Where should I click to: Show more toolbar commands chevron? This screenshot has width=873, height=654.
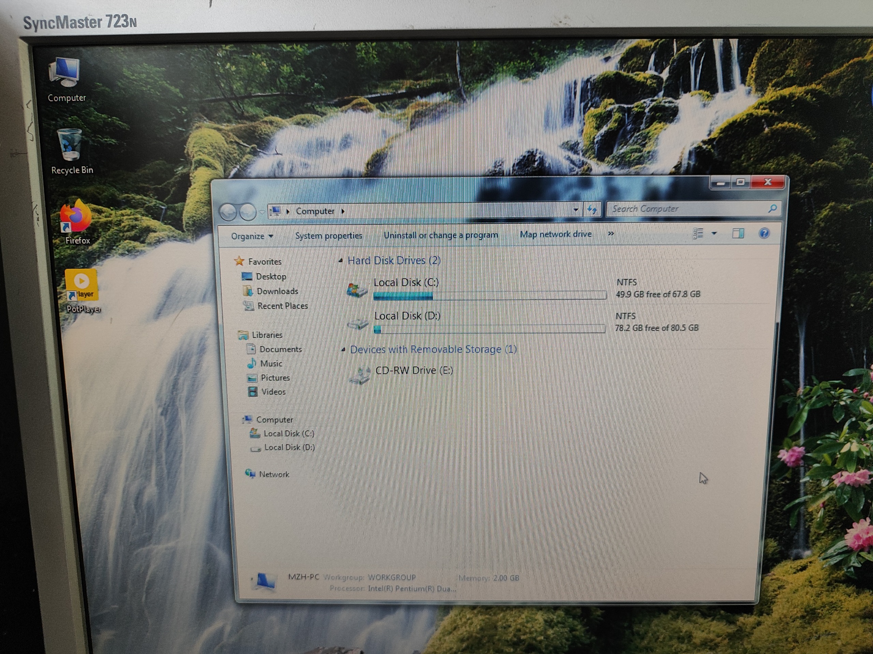coord(610,234)
